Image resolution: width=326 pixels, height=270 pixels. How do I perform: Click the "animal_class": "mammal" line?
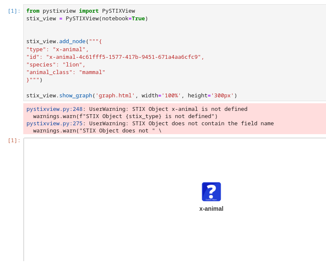[x=66, y=72]
